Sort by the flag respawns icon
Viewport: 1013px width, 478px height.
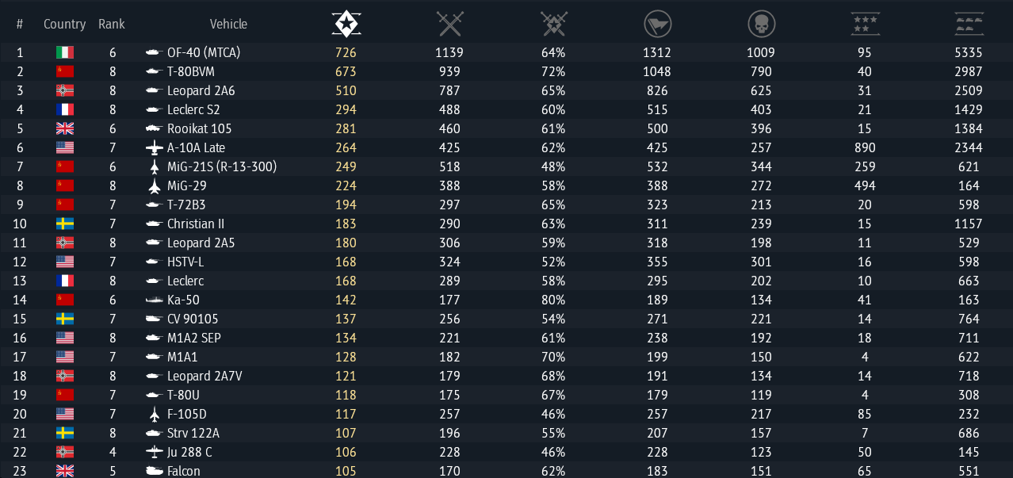pyautogui.click(x=657, y=25)
